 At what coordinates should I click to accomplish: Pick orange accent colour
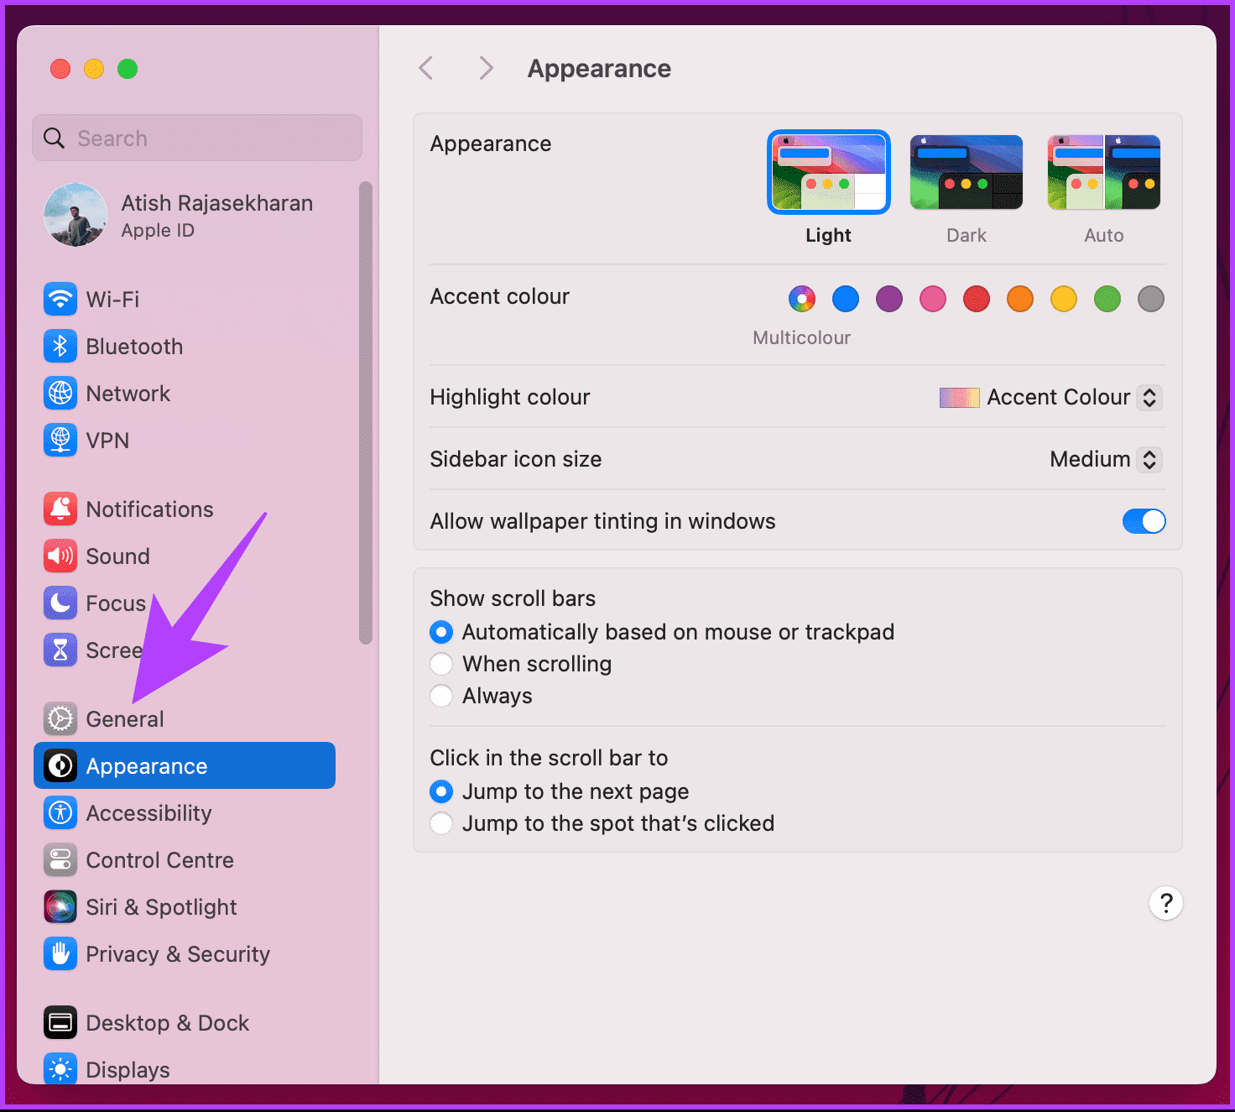coord(1020,299)
